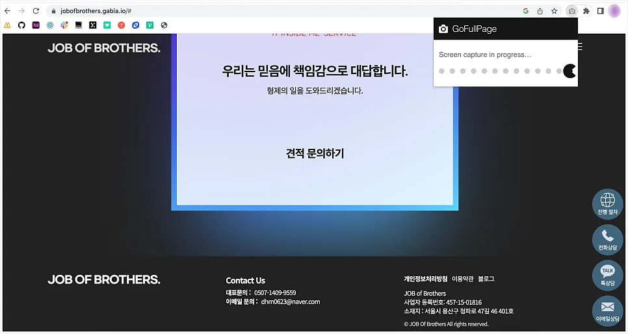Open the red T circle bookmark
This screenshot has width=628, height=334.
122,25
